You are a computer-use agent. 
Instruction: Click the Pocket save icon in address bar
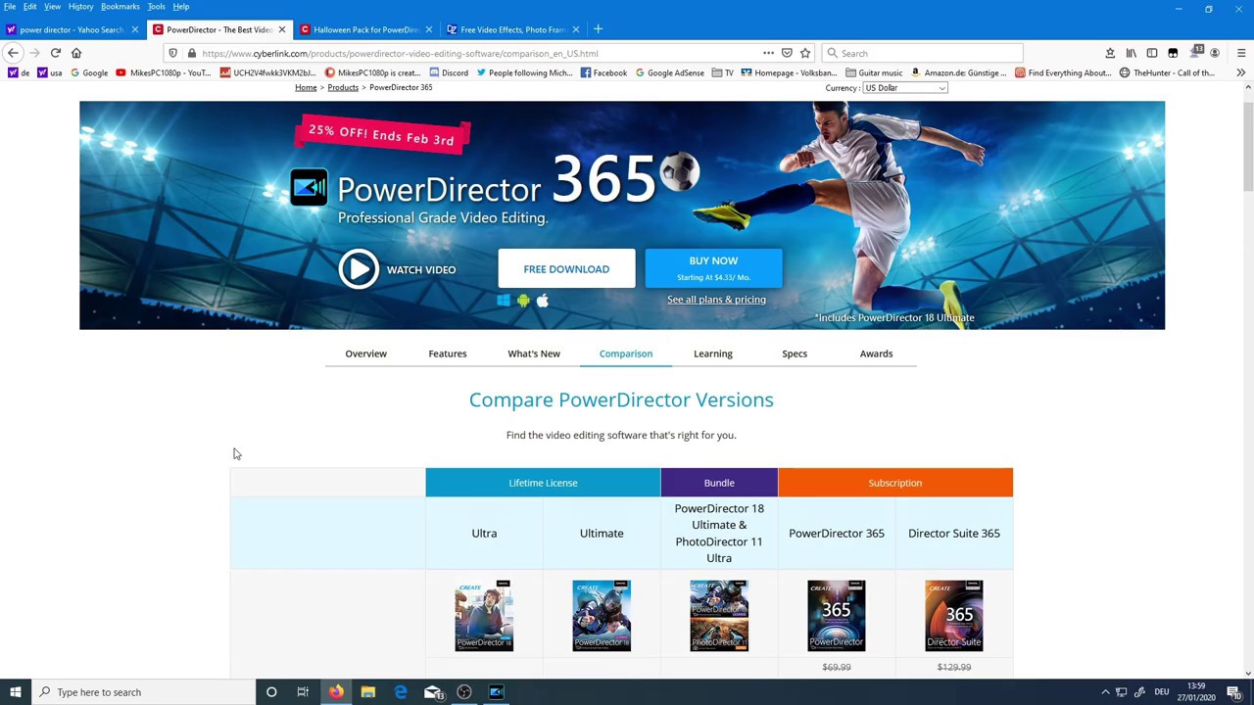click(x=787, y=53)
